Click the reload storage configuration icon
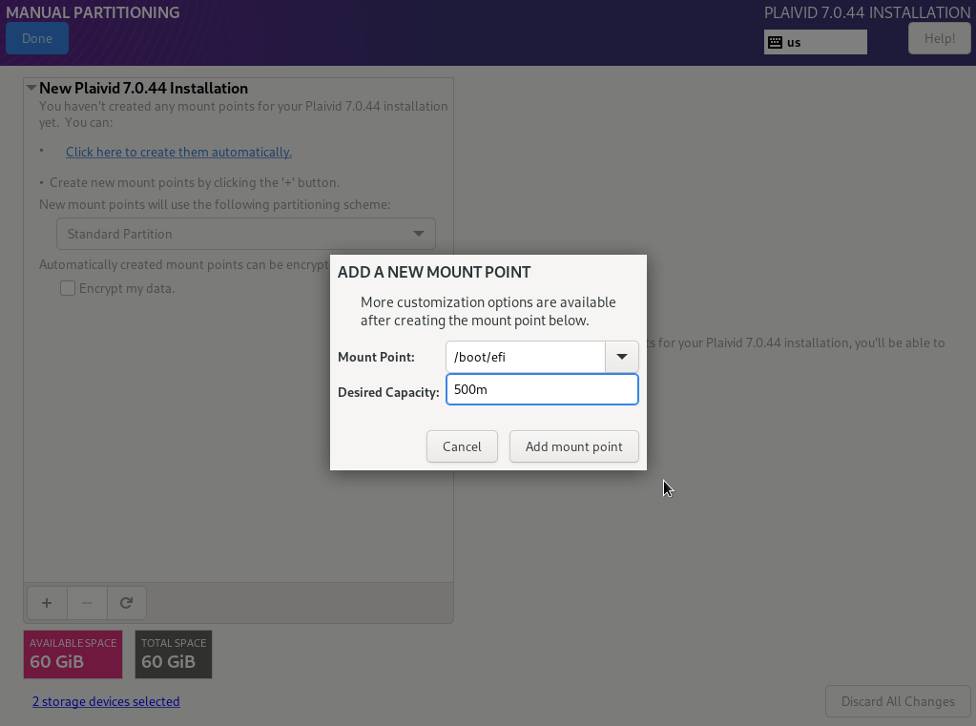976x726 pixels. click(x=126, y=603)
